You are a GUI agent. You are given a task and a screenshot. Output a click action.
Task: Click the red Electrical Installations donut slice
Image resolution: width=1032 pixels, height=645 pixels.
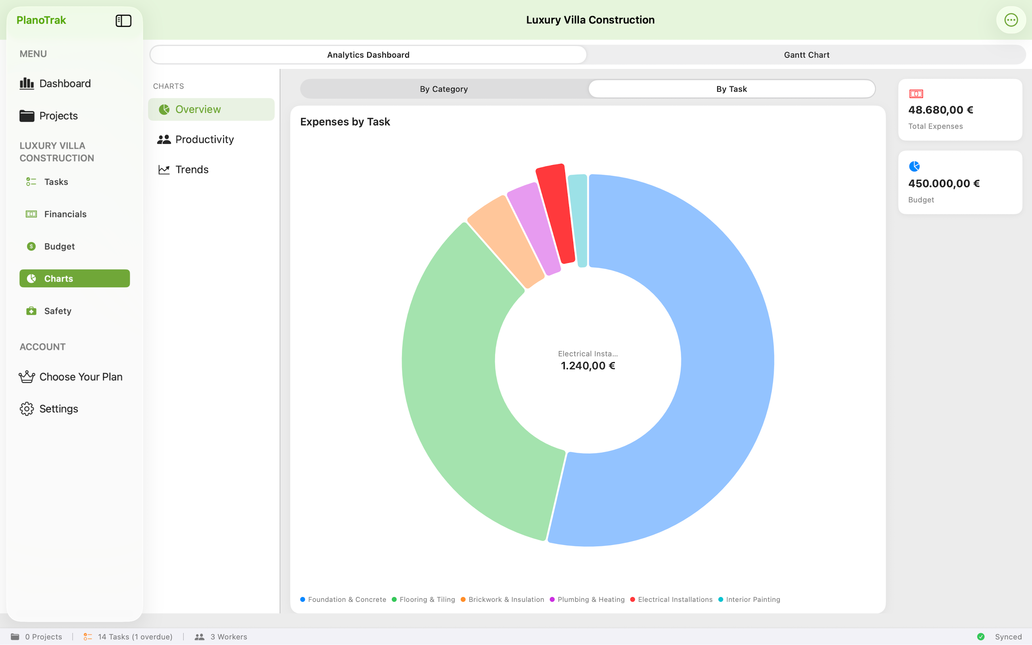pos(556,213)
